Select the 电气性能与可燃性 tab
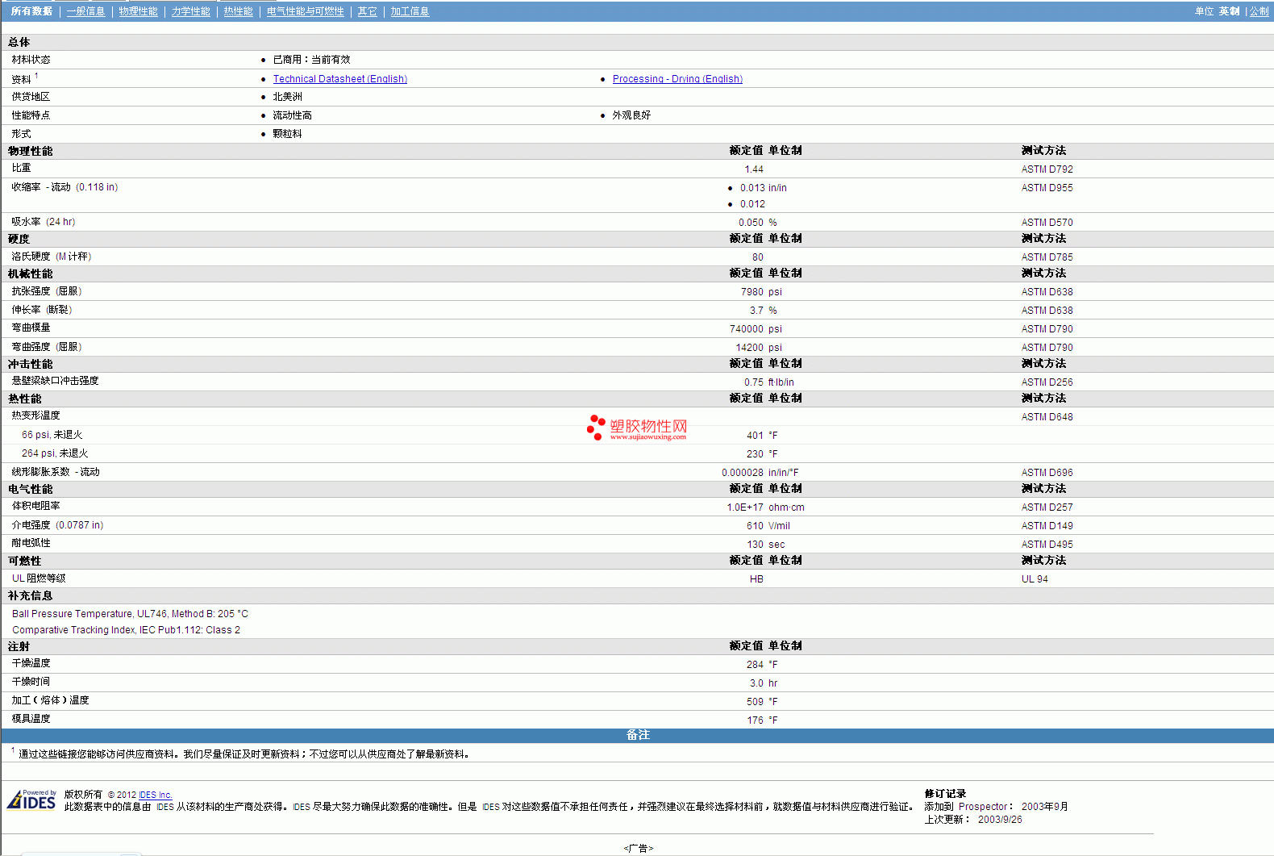1274x856 pixels. pos(305,11)
